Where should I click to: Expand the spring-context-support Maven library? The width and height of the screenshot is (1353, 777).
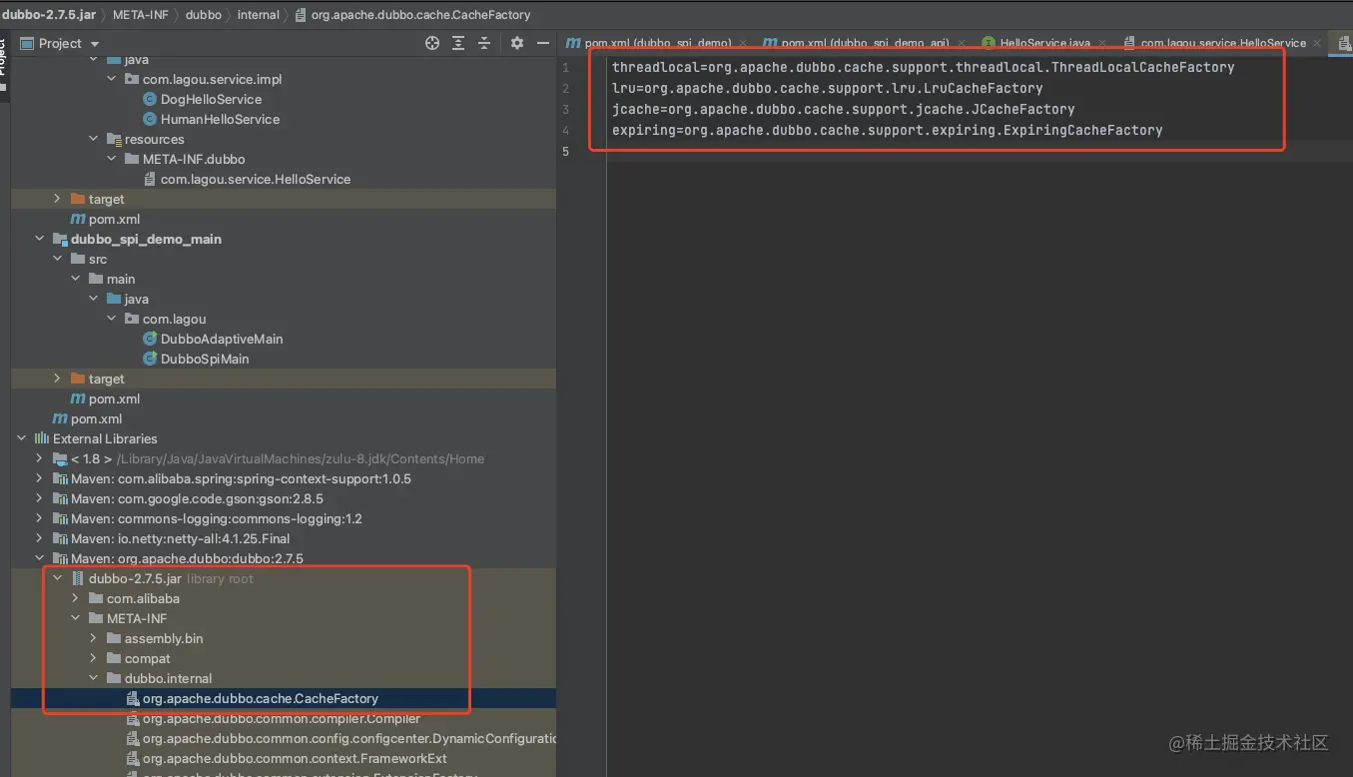pos(40,478)
